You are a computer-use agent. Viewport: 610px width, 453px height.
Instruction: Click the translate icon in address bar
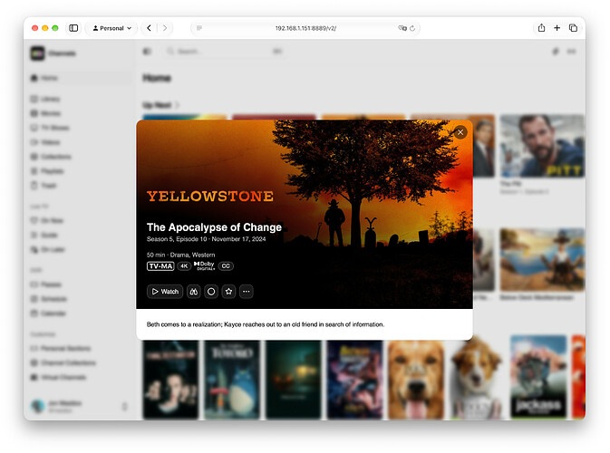402,28
